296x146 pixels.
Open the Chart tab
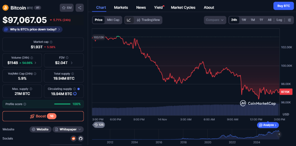pyautogui.click(x=101, y=8)
